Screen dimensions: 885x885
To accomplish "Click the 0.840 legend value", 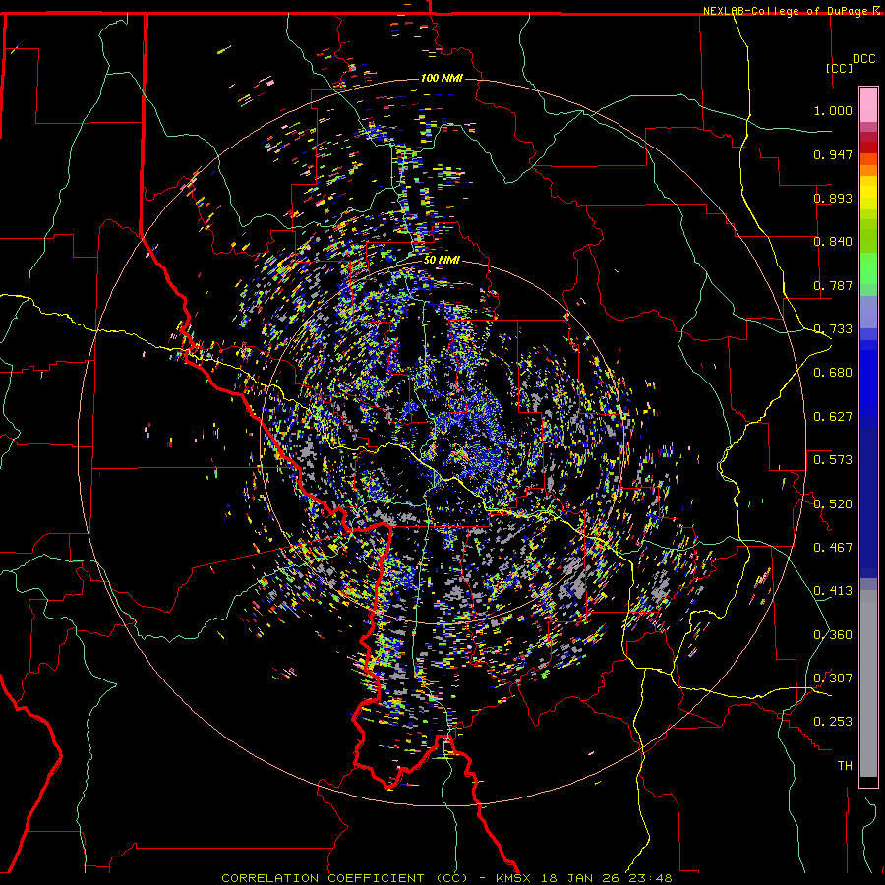I will click(833, 242).
